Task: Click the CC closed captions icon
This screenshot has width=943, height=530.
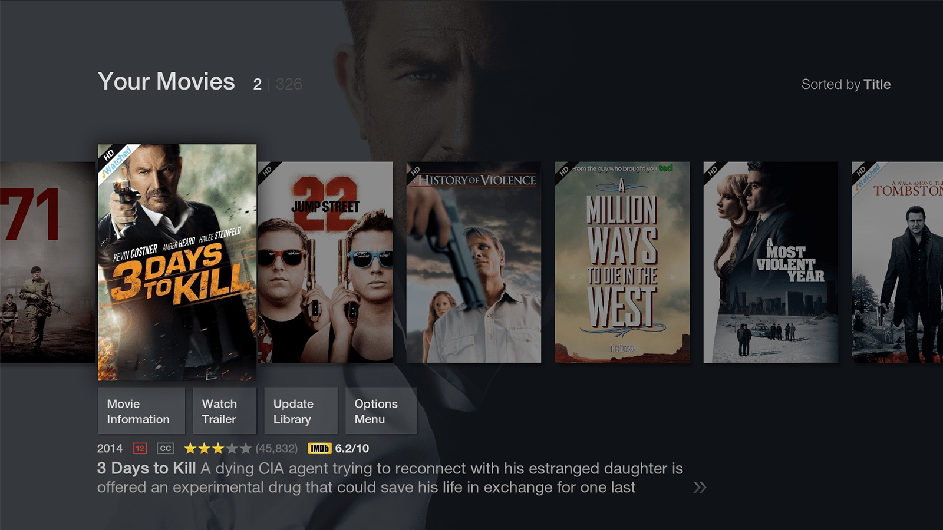Action: tap(166, 449)
